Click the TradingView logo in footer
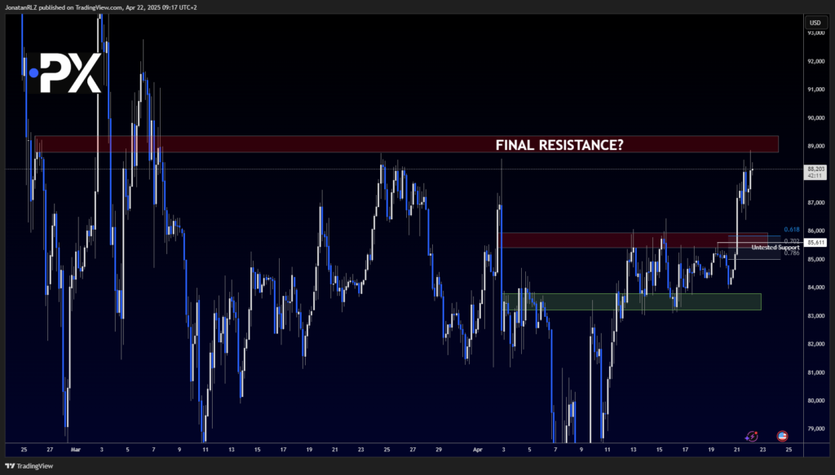 pyautogui.click(x=29, y=466)
